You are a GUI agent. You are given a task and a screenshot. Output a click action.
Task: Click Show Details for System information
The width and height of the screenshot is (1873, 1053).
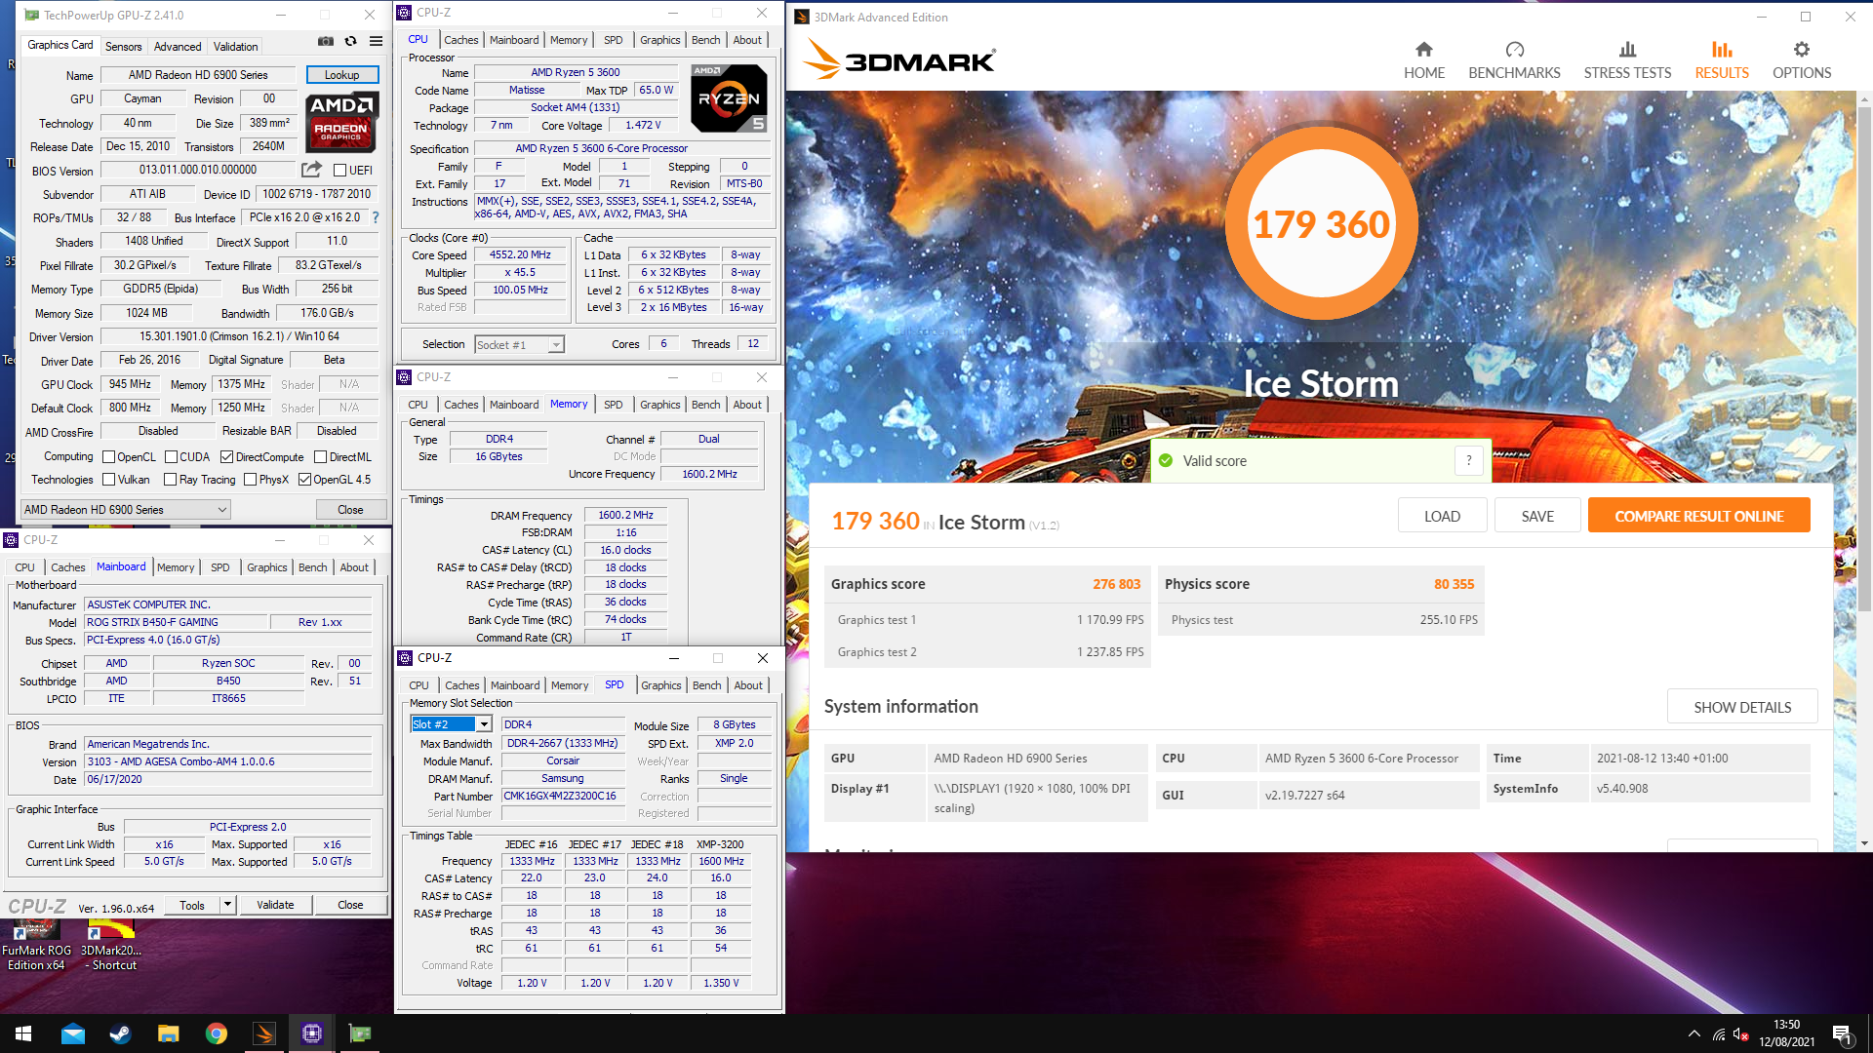1742,707
